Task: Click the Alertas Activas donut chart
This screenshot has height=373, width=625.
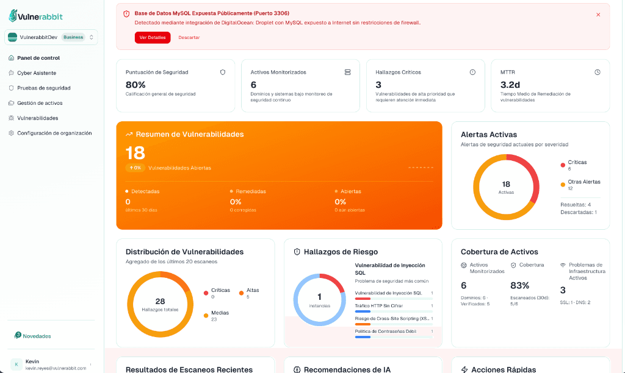Action: (506, 187)
